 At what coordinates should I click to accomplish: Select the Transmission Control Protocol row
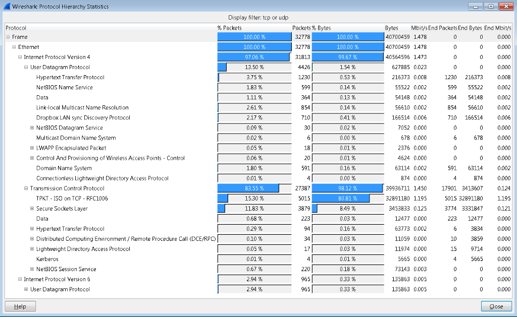[x=258, y=188]
